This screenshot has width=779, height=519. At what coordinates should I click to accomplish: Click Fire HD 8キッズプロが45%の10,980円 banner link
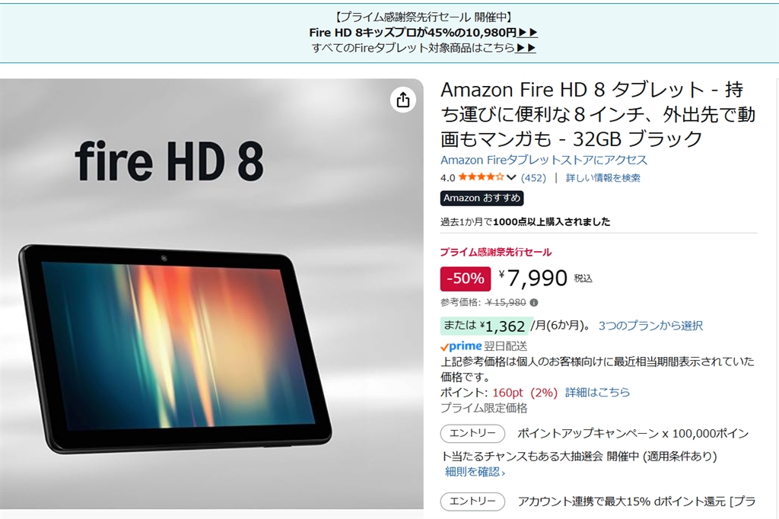[413, 32]
